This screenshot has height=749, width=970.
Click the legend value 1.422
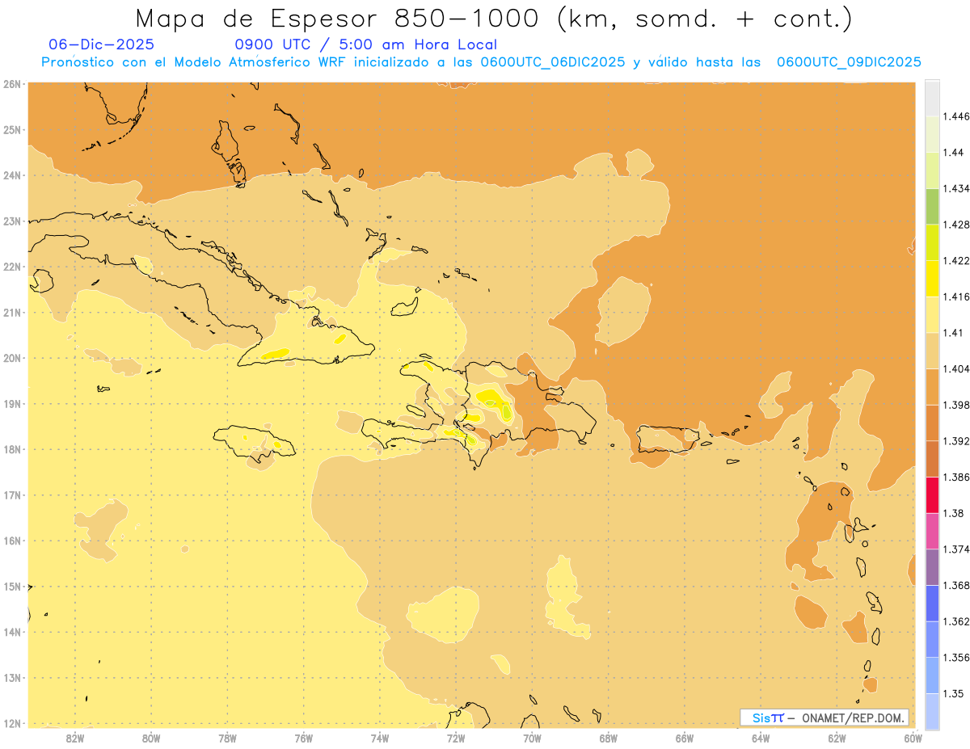[956, 260]
